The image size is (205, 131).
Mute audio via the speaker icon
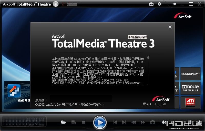(x=164, y=122)
